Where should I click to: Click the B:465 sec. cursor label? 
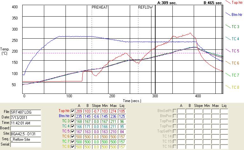pos(213,3)
